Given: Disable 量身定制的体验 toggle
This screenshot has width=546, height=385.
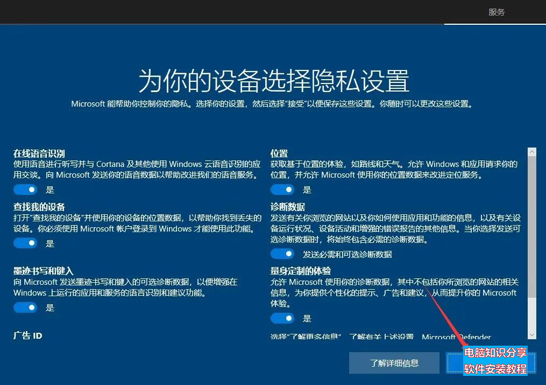Looking at the screenshot, I should tap(282, 318).
